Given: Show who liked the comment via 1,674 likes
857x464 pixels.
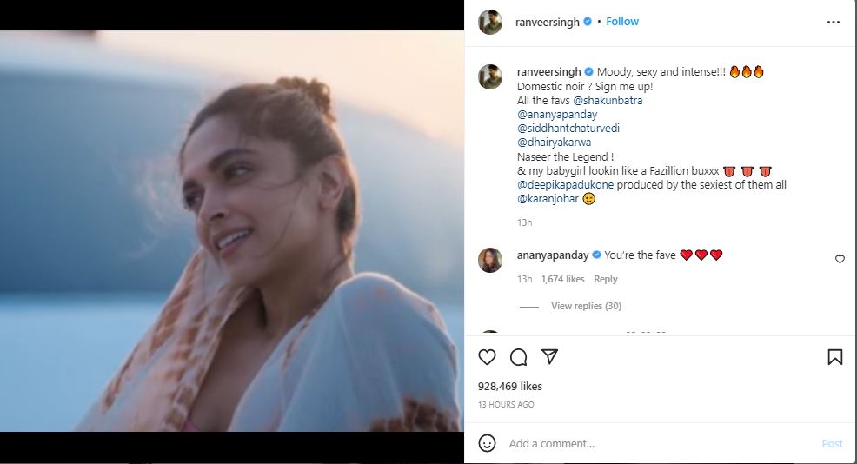Looking at the screenshot, I should pyautogui.click(x=563, y=279).
